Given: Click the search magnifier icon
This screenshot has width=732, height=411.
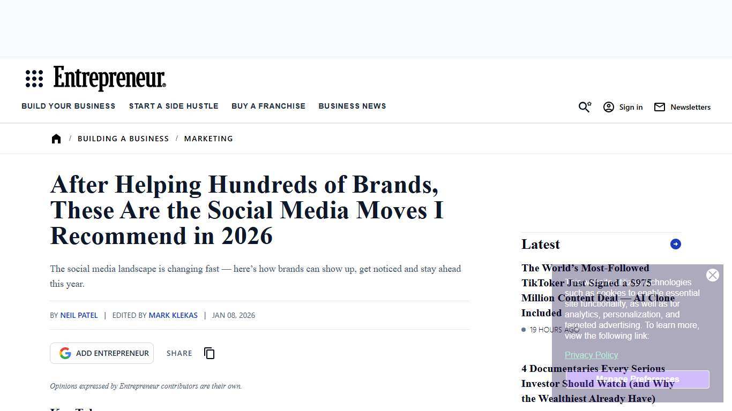Looking at the screenshot, I should pos(584,107).
